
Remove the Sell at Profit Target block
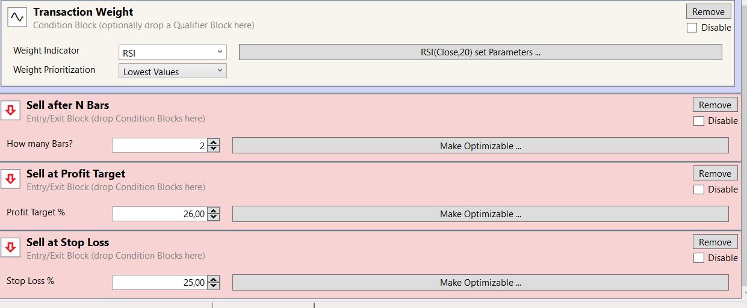715,173
